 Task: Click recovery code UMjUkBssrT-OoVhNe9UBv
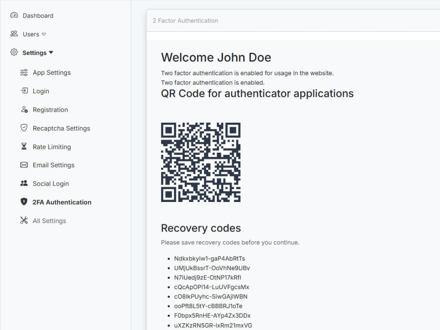pos(212,268)
